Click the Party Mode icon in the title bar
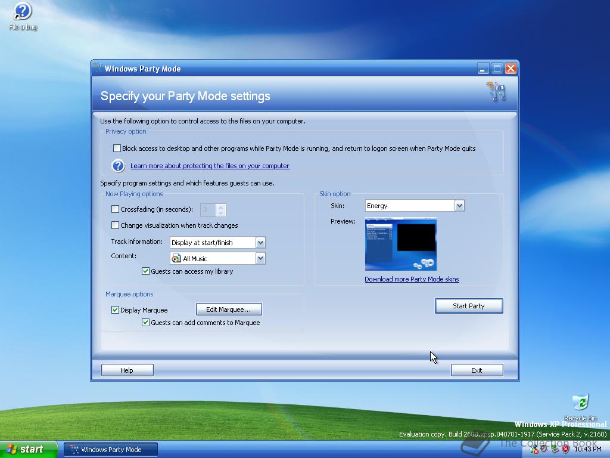The height and width of the screenshot is (458, 610). pos(98,69)
